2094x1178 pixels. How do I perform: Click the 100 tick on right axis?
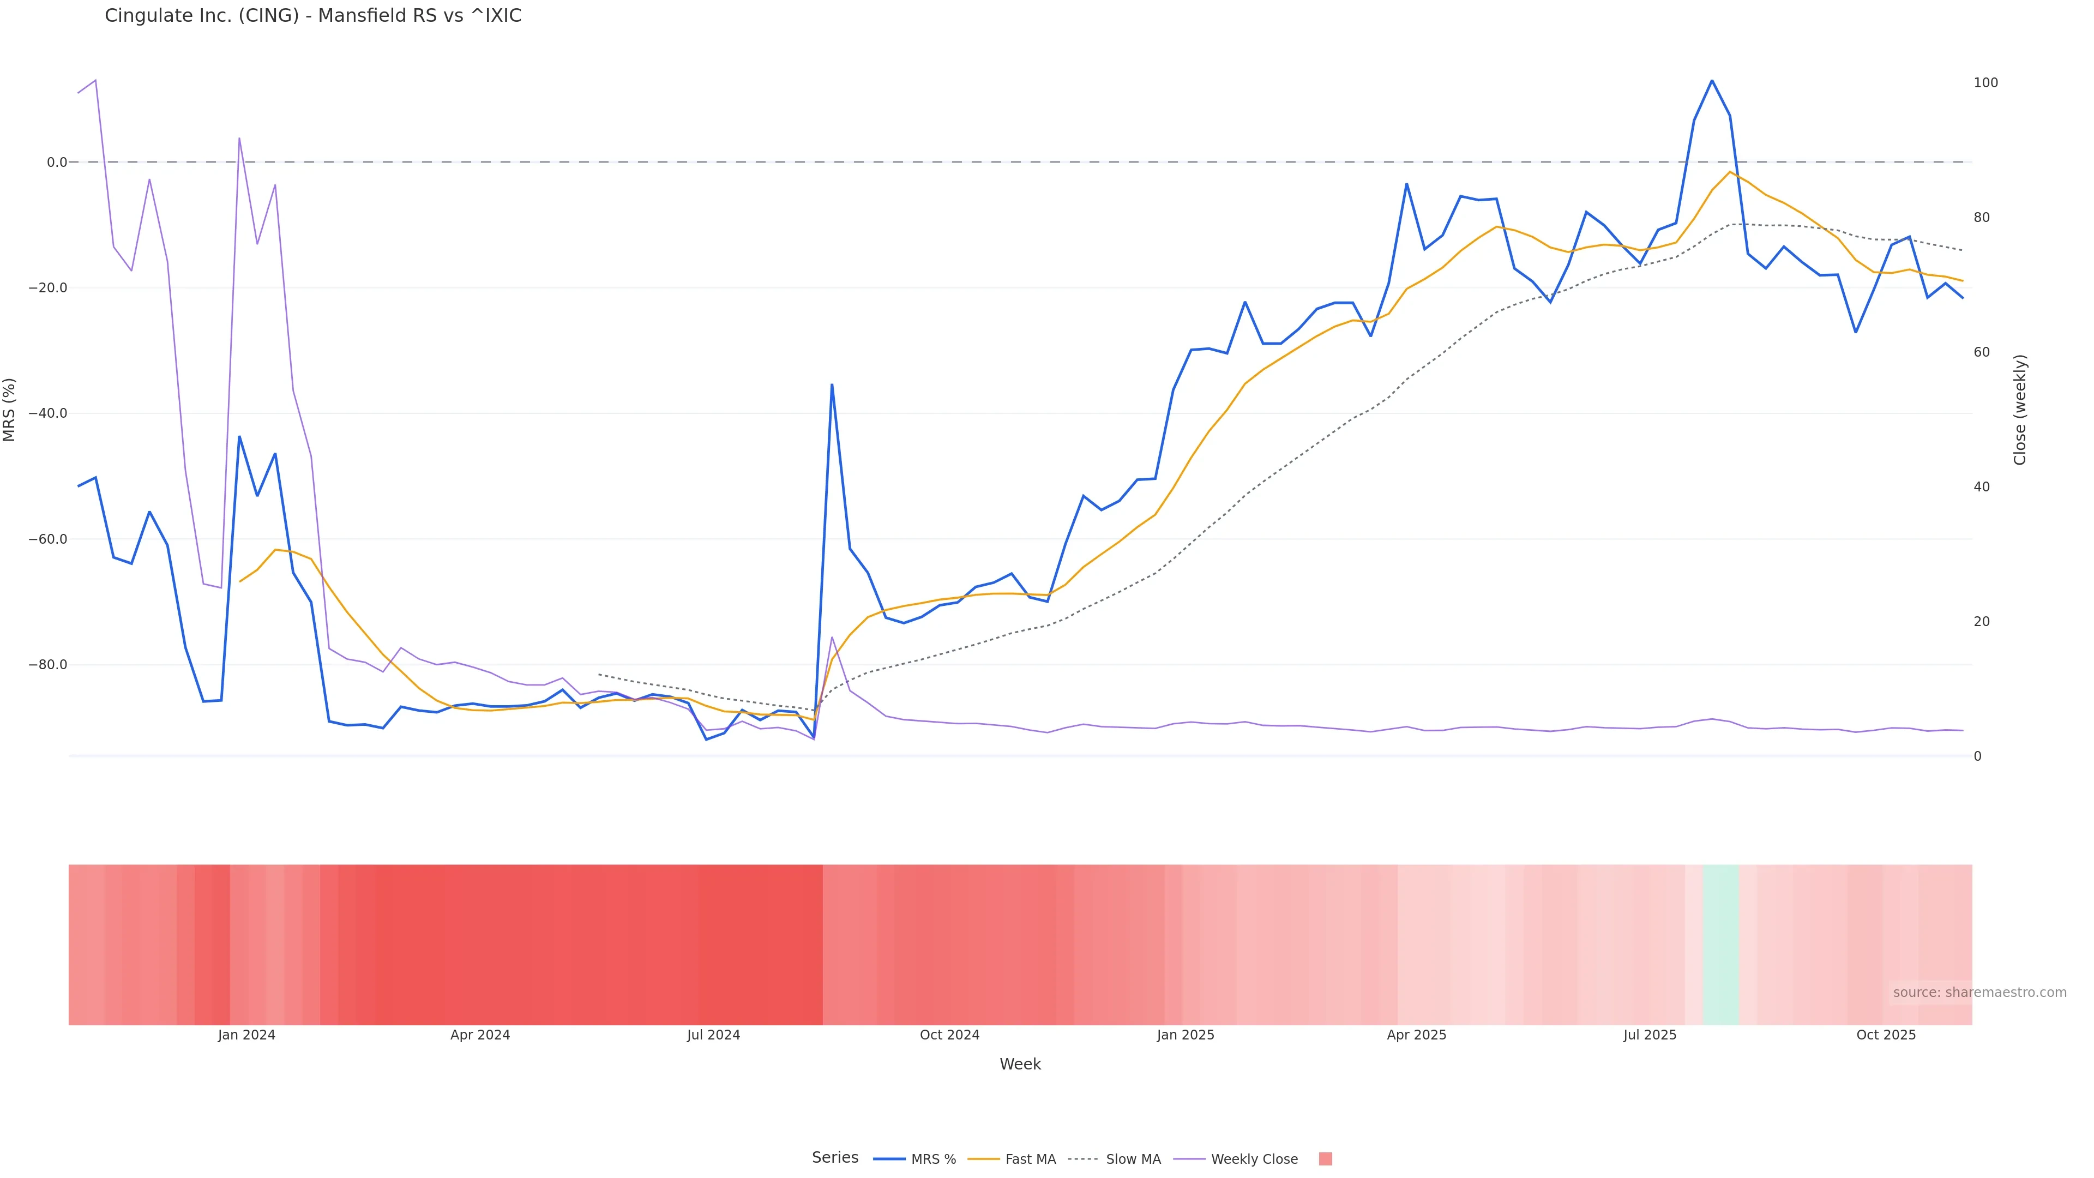point(1985,83)
